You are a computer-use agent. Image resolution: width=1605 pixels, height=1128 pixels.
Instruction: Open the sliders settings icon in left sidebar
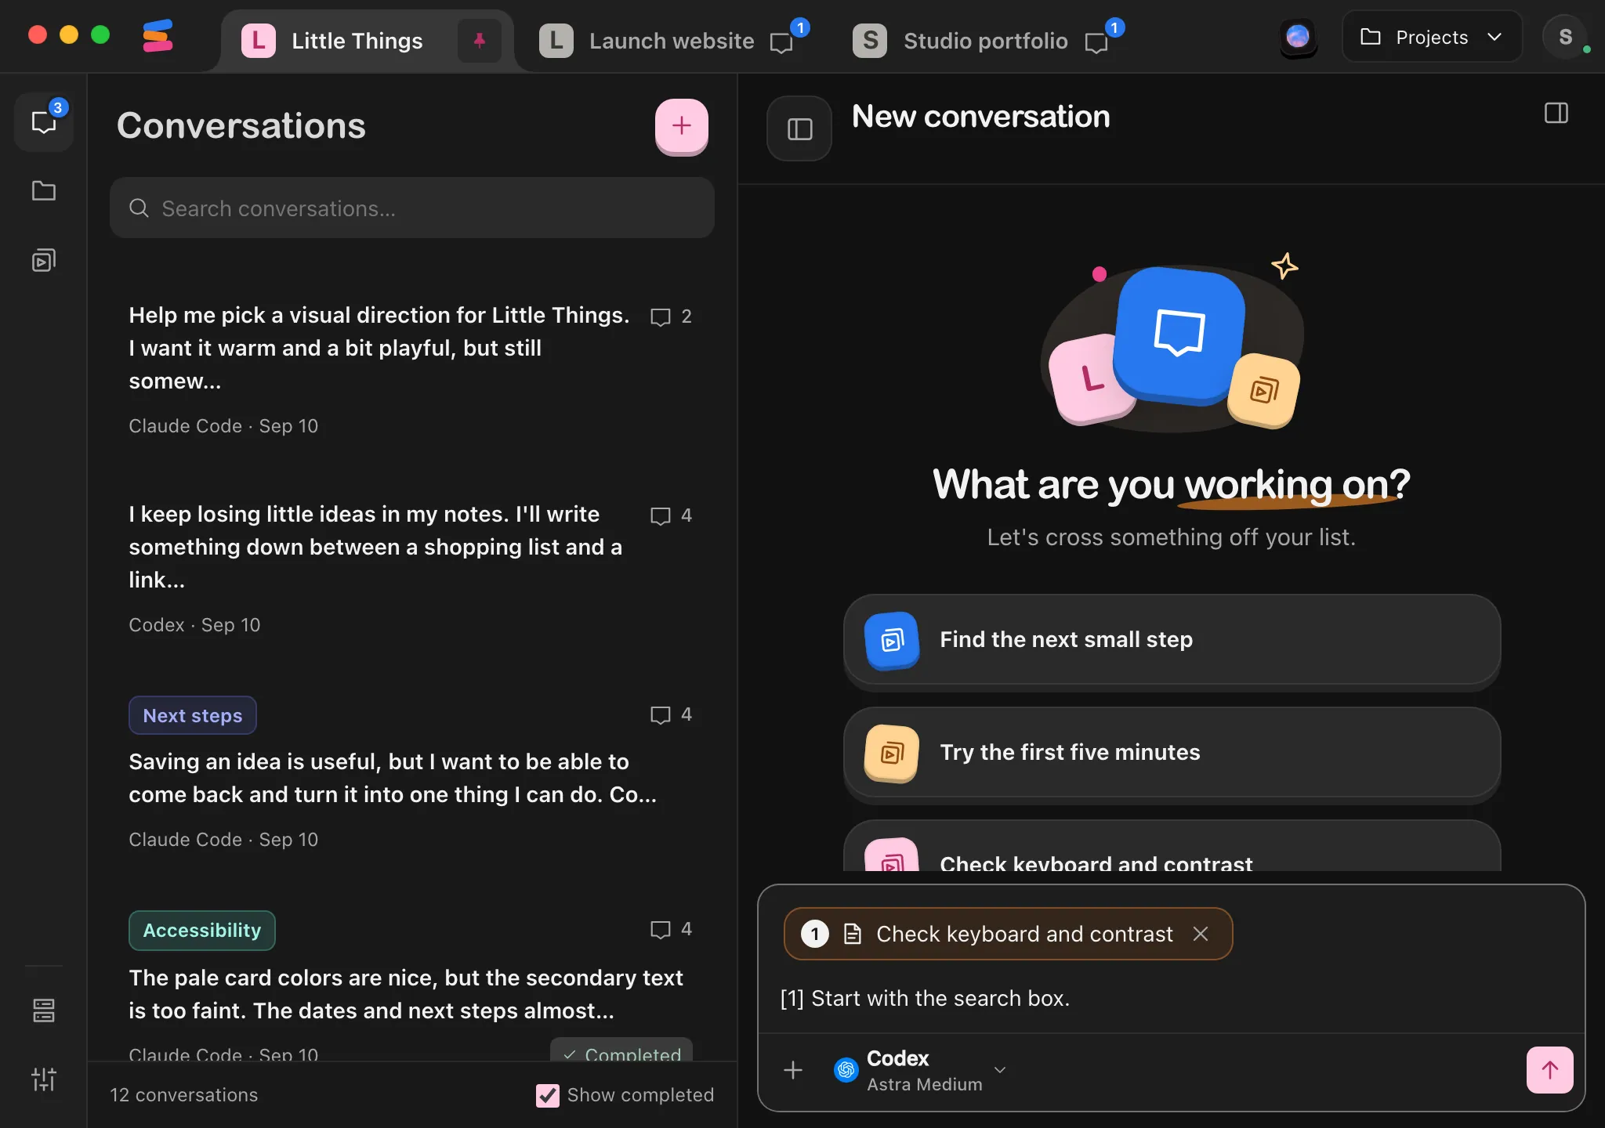[44, 1079]
